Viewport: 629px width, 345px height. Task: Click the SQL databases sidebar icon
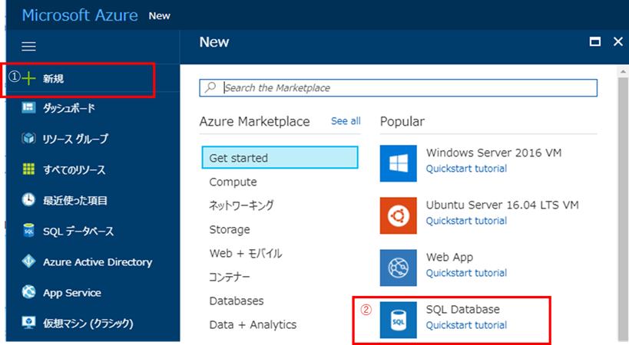click(29, 231)
